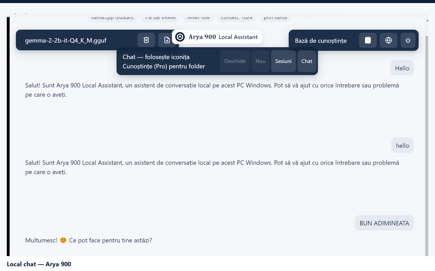
Task: Select the gemma-2-2b-it-Q4_K_M.gguf model name
Action: coord(66,41)
